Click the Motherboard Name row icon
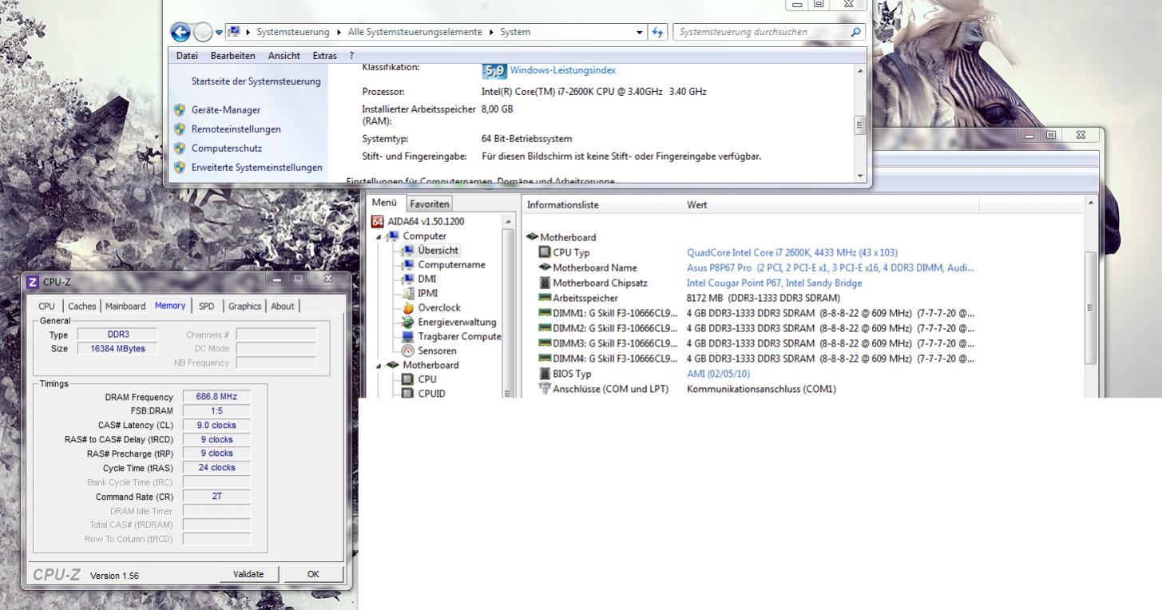Viewport: 1162px width, 610px height. tap(545, 267)
